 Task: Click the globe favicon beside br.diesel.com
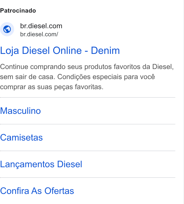(7, 29)
